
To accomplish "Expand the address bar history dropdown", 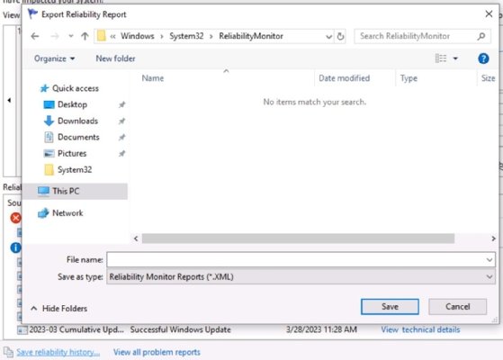I will click(x=328, y=37).
